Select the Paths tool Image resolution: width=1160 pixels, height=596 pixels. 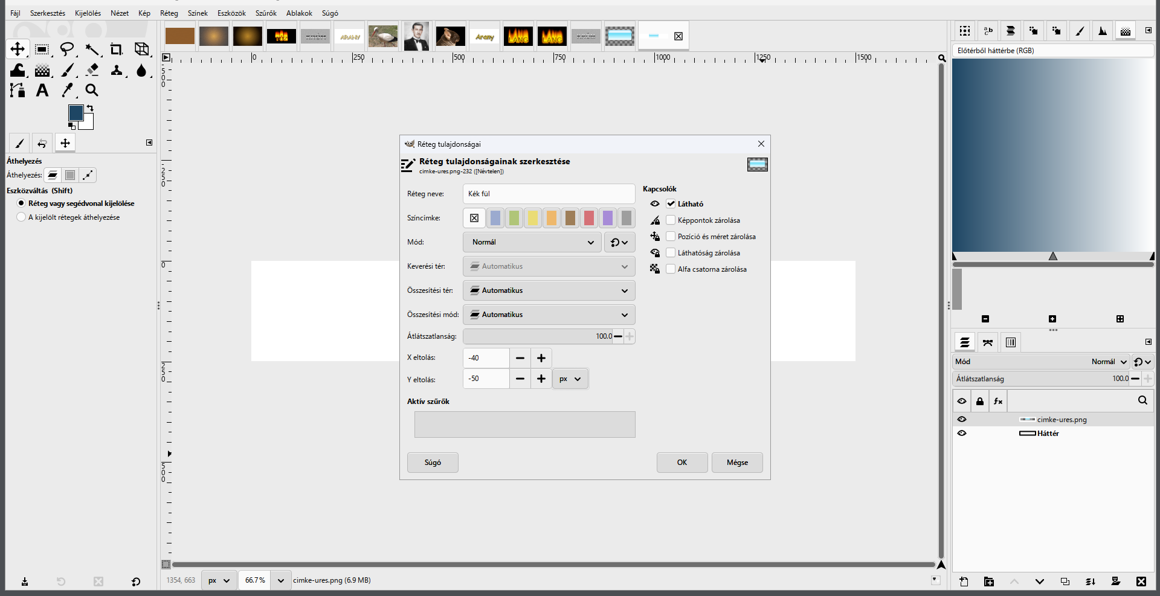18,90
